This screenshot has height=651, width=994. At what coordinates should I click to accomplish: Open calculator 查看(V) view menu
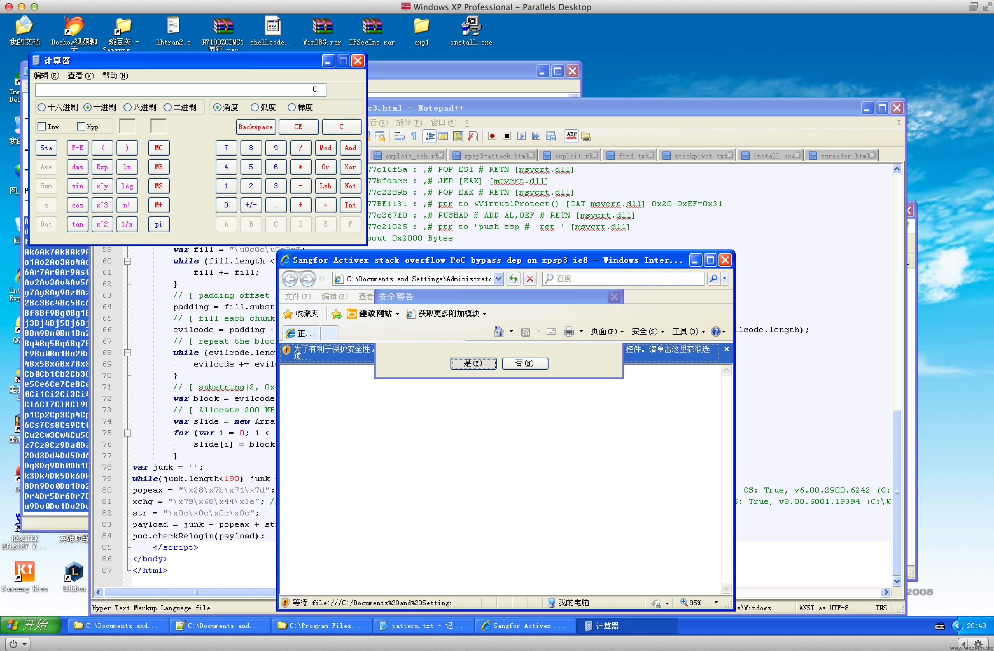pyautogui.click(x=80, y=76)
